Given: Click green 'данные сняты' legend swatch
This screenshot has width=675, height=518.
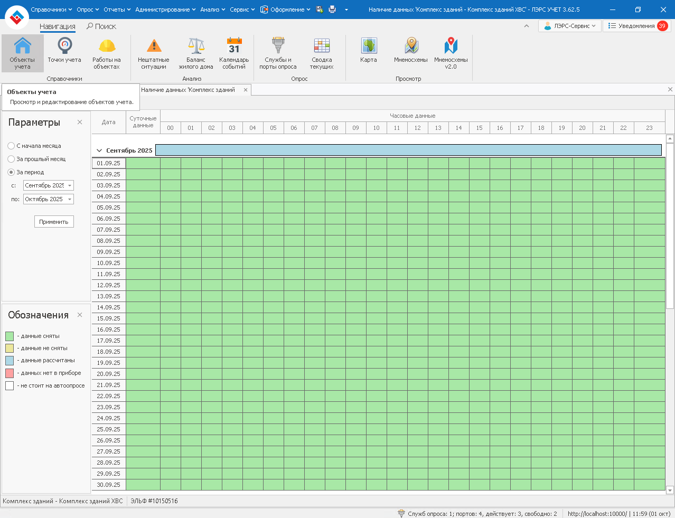Looking at the screenshot, I should pos(10,336).
